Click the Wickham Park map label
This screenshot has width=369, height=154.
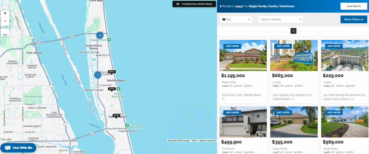pyautogui.click(x=34, y=97)
